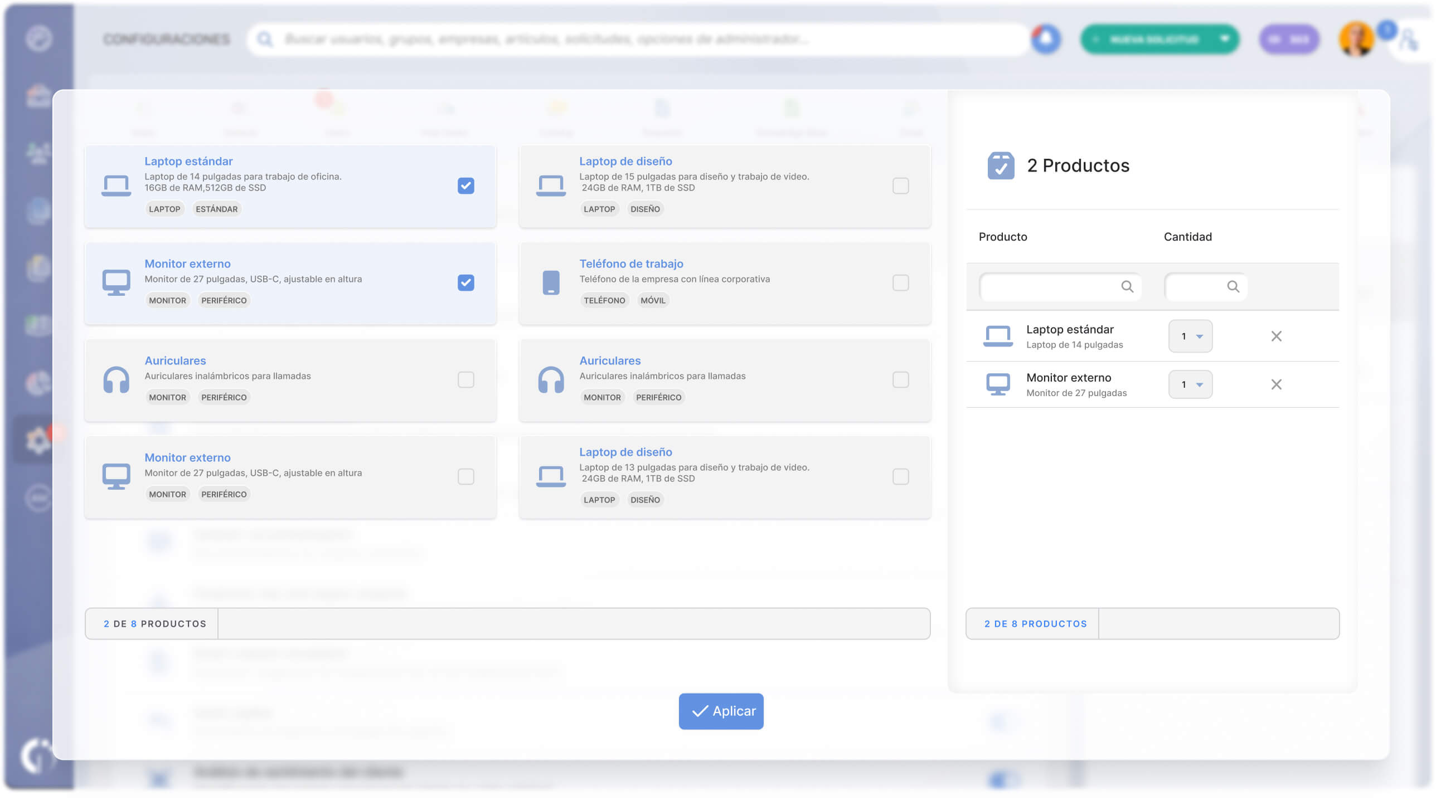Remove Laptop estándar from selected products

[x=1276, y=336]
